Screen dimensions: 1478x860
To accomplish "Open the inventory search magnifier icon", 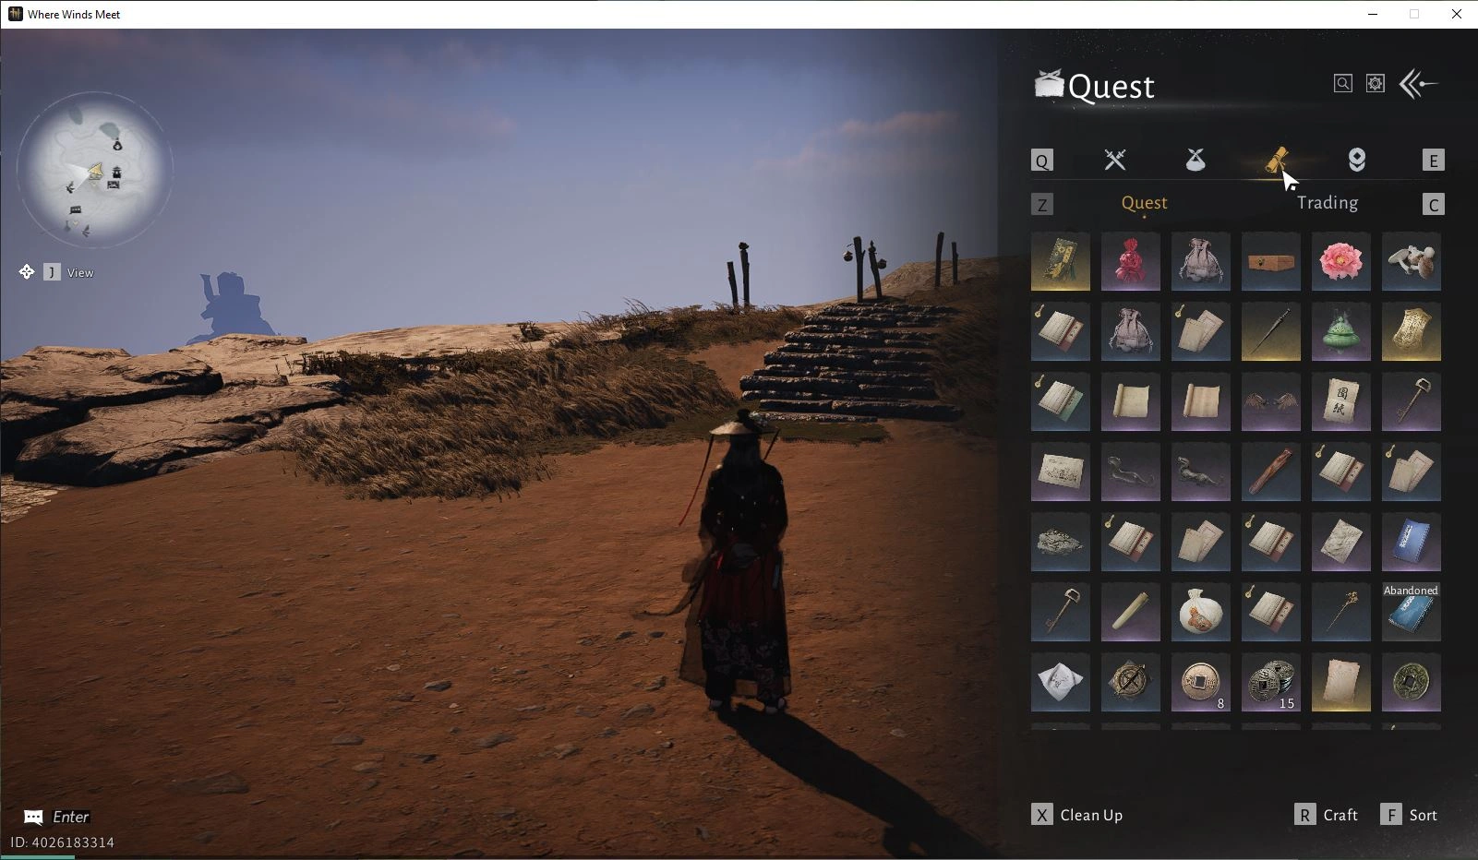I will (x=1343, y=84).
